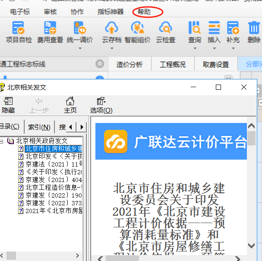The width and height of the screenshot is (262, 261).
Task: Open the 《关于印发〈执行 topic
Action: (54, 172)
